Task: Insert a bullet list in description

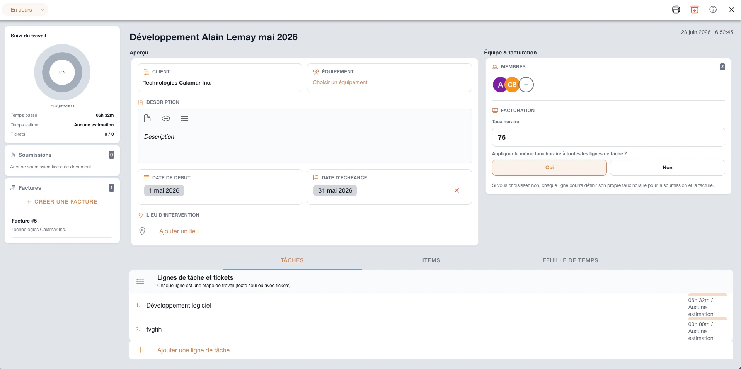Action: click(x=184, y=119)
